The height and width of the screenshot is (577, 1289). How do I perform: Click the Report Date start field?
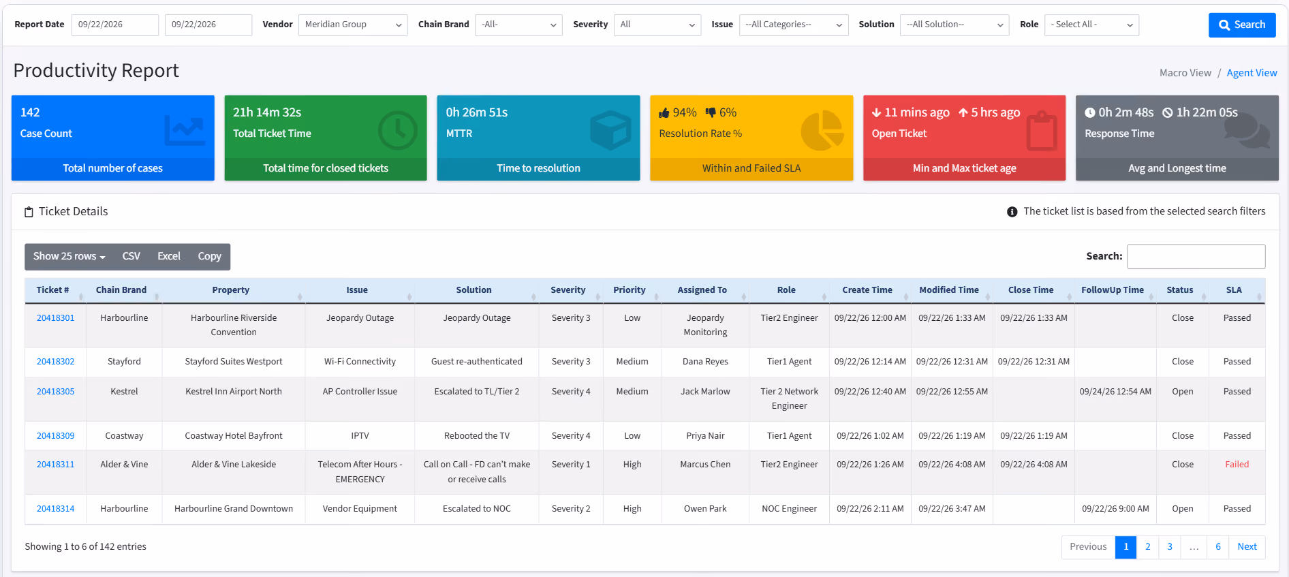pos(115,25)
